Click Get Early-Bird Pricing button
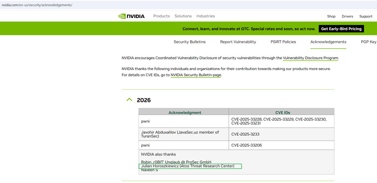This screenshot has height=183, width=377. click(x=341, y=29)
